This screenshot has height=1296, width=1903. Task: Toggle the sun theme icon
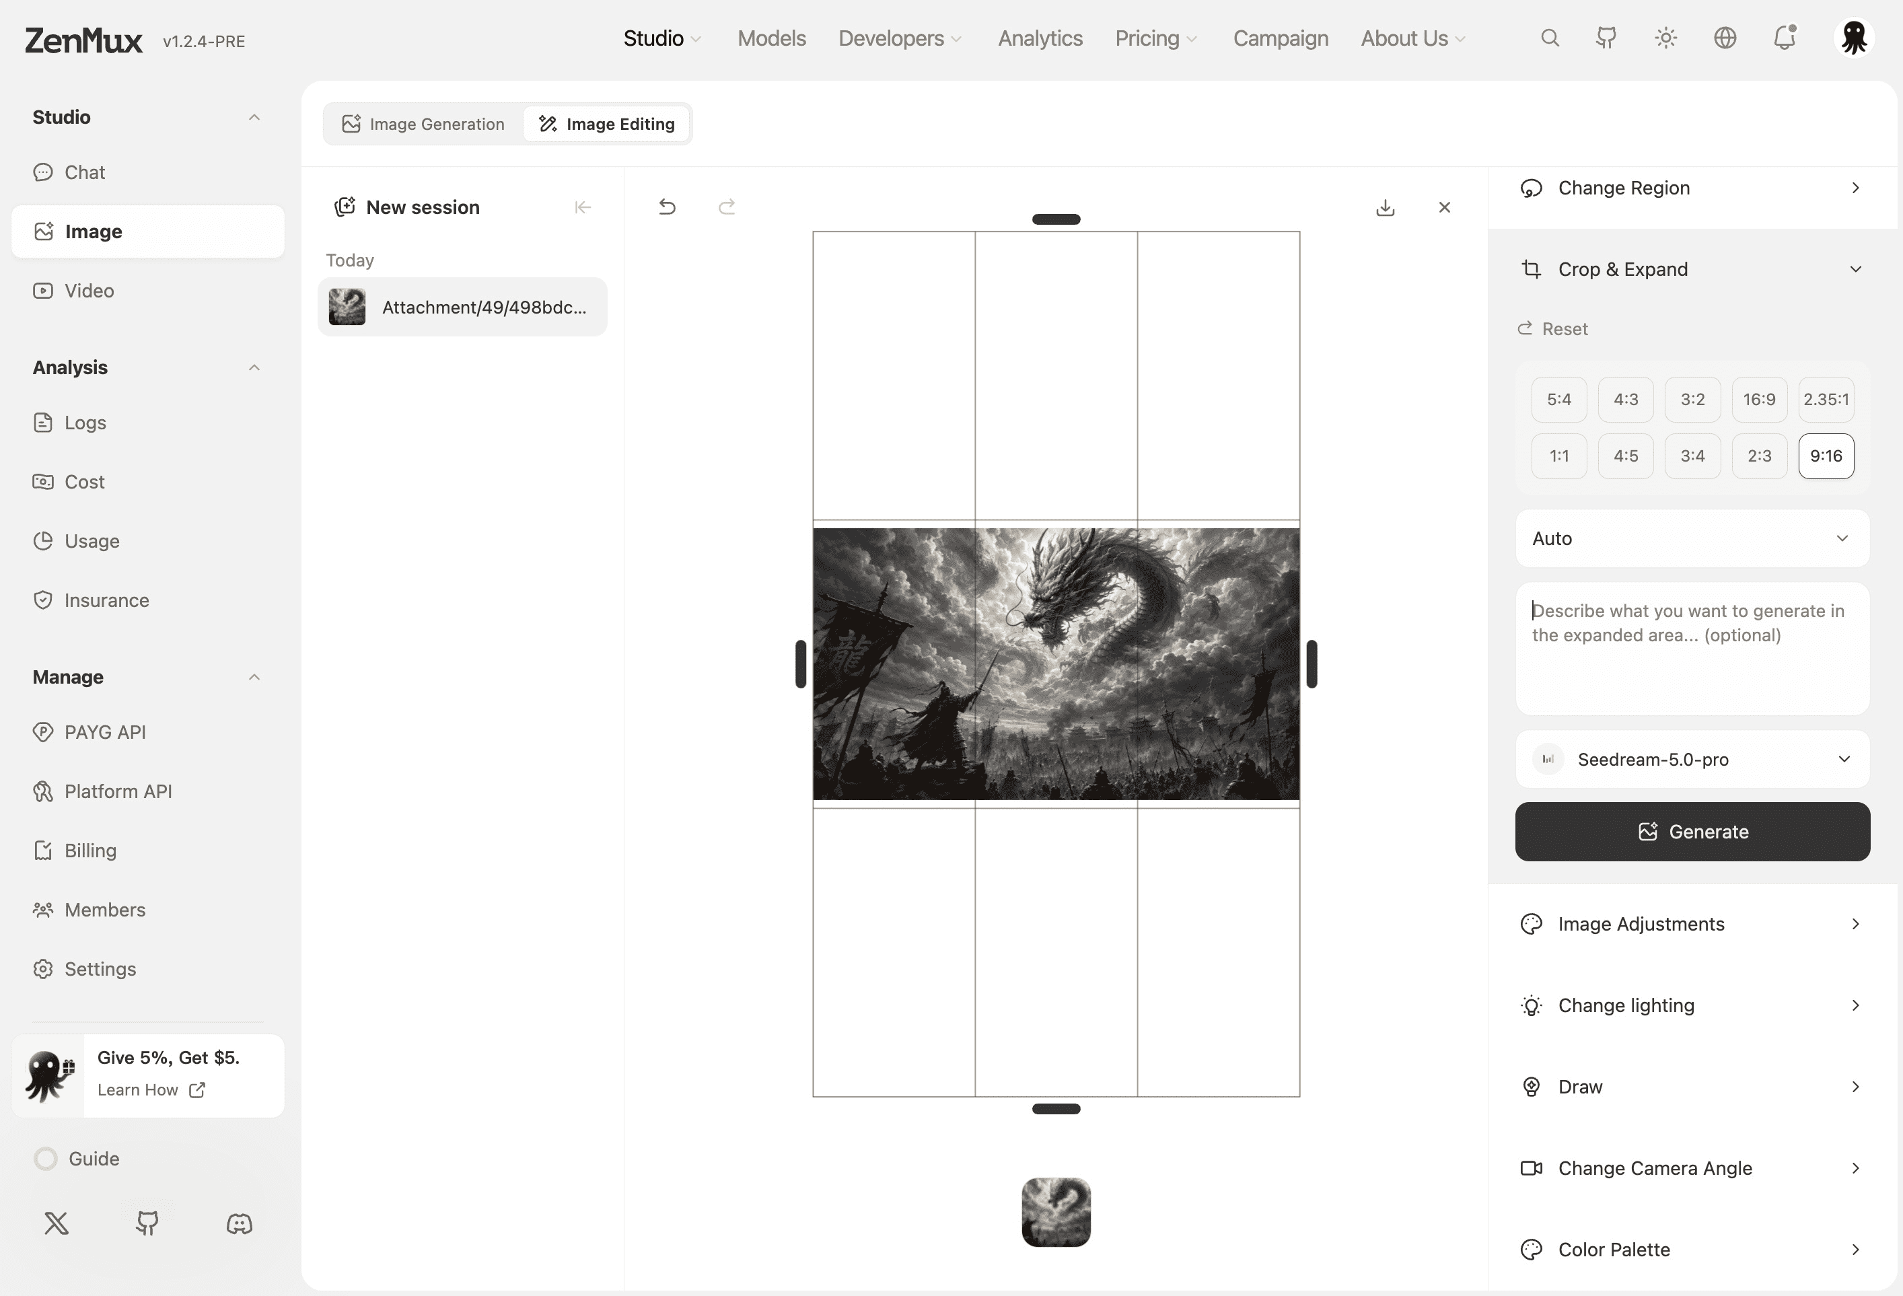[x=1665, y=38]
